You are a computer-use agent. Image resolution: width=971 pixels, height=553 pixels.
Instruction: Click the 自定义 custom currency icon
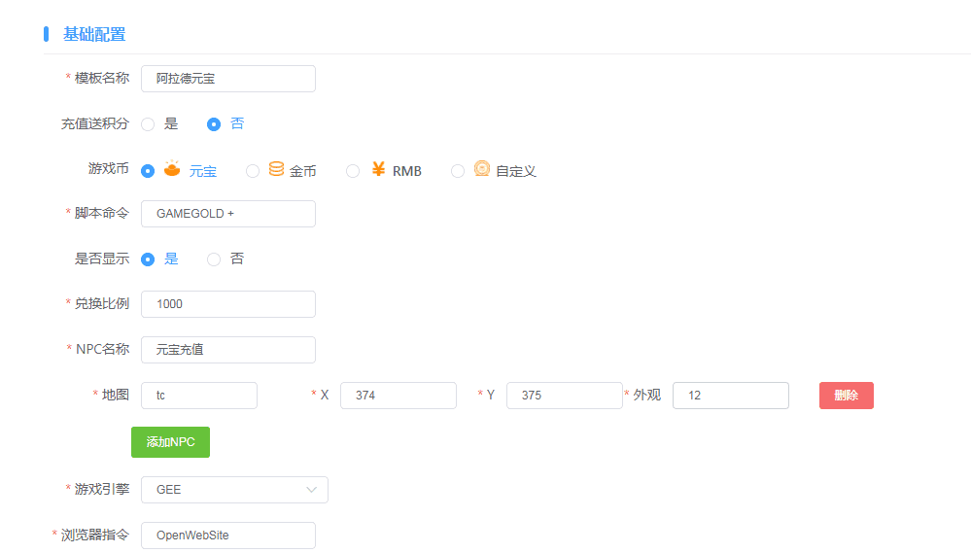tap(482, 169)
